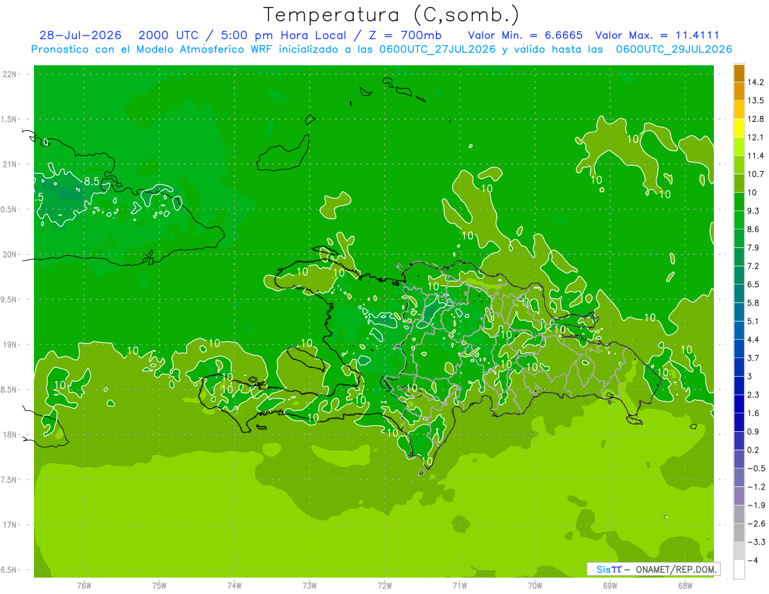Viewport: 769px width, 594px height.
Task: Click the '69W' longitude label
Action: tap(610, 585)
